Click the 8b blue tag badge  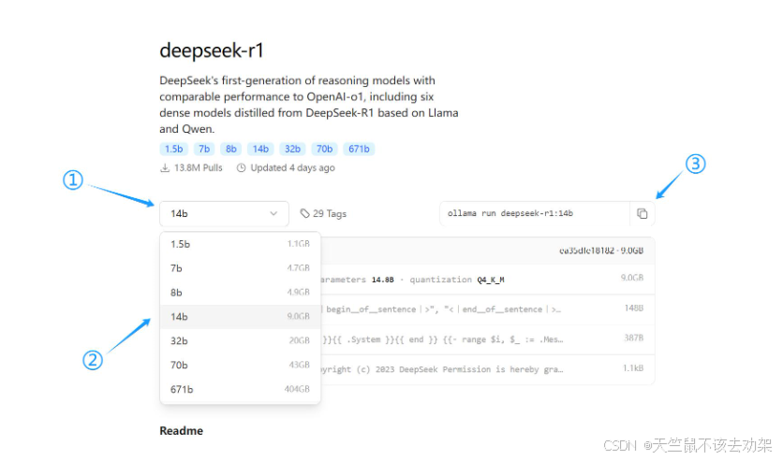[x=231, y=149]
